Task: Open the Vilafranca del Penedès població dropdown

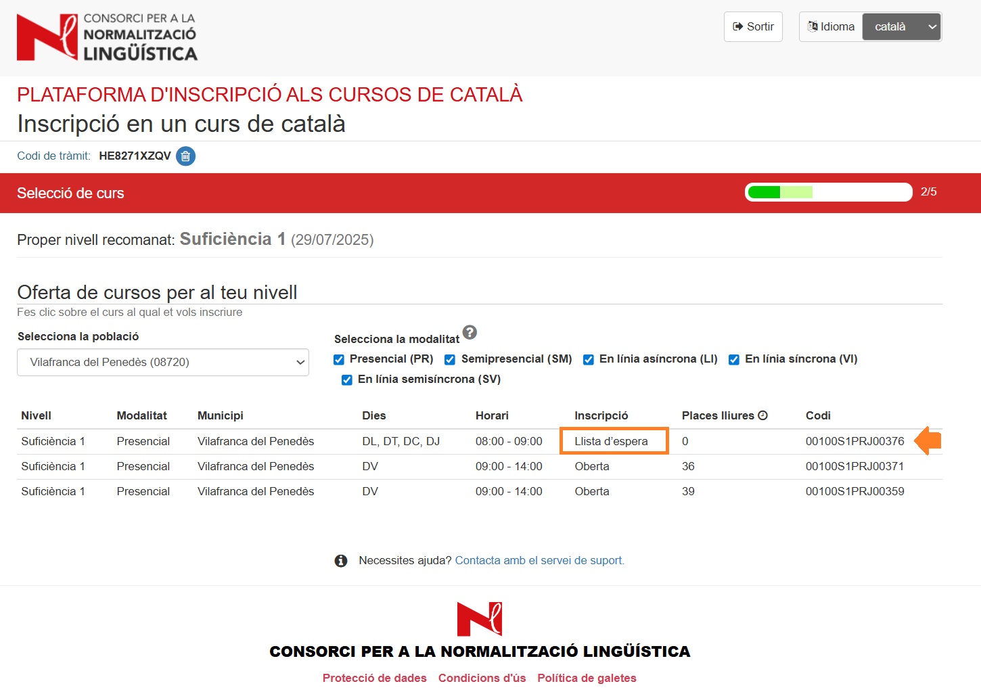Action: 162,362
